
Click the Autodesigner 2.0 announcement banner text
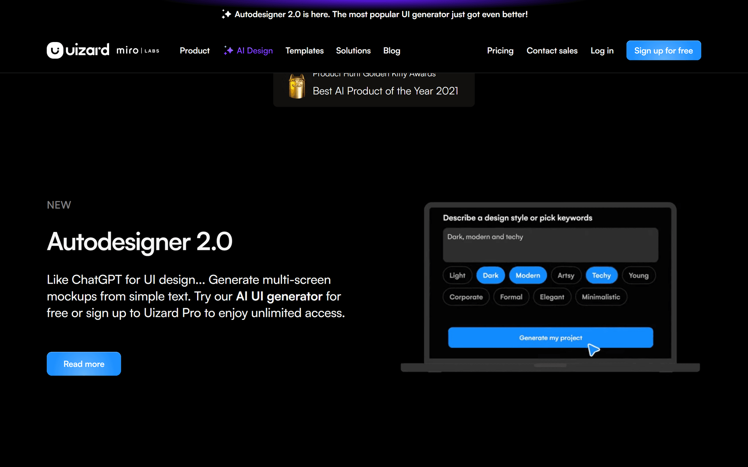(x=381, y=14)
